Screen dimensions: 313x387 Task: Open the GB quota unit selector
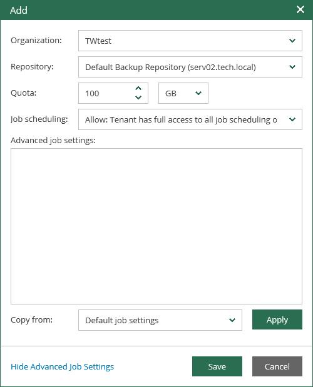(183, 93)
